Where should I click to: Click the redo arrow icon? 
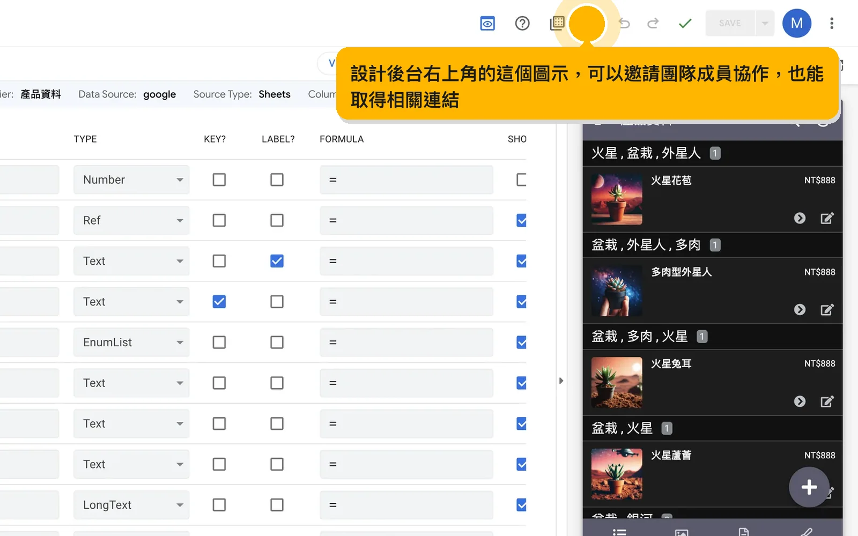tap(653, 24)
